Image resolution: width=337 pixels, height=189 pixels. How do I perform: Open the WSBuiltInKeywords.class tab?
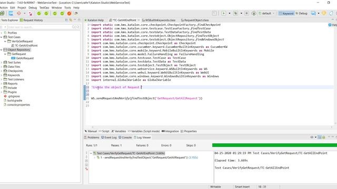[158, 20]
